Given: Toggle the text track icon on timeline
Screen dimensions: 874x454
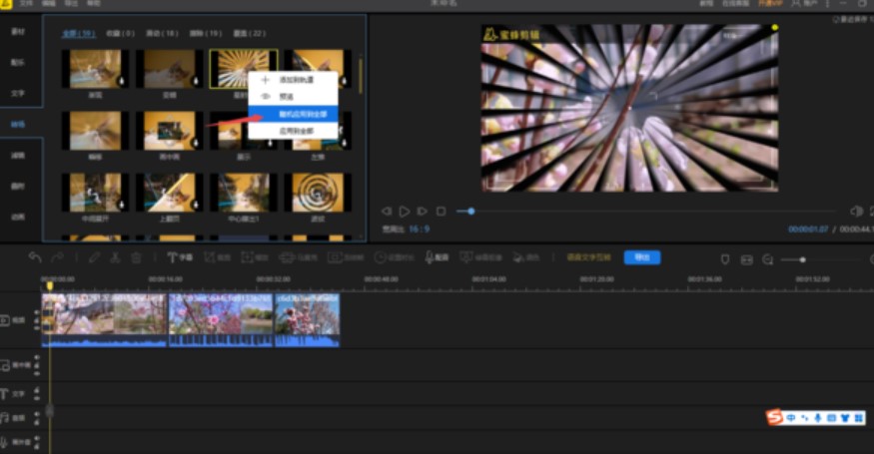Looking at the screenshot, I should pyautogui.click(x=5, y=394).
